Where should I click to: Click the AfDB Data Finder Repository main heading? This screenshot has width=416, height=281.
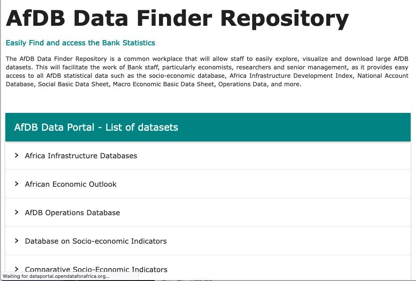[177, 18]
